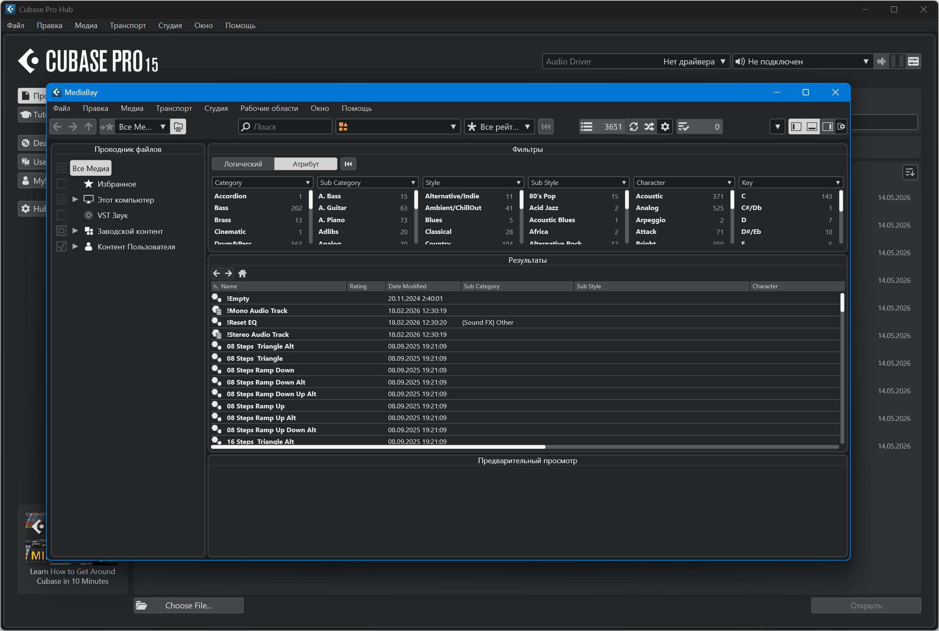Click the sort icon in the Hub project list
Screen dimensions: 939x631
(x=910, y=172)
